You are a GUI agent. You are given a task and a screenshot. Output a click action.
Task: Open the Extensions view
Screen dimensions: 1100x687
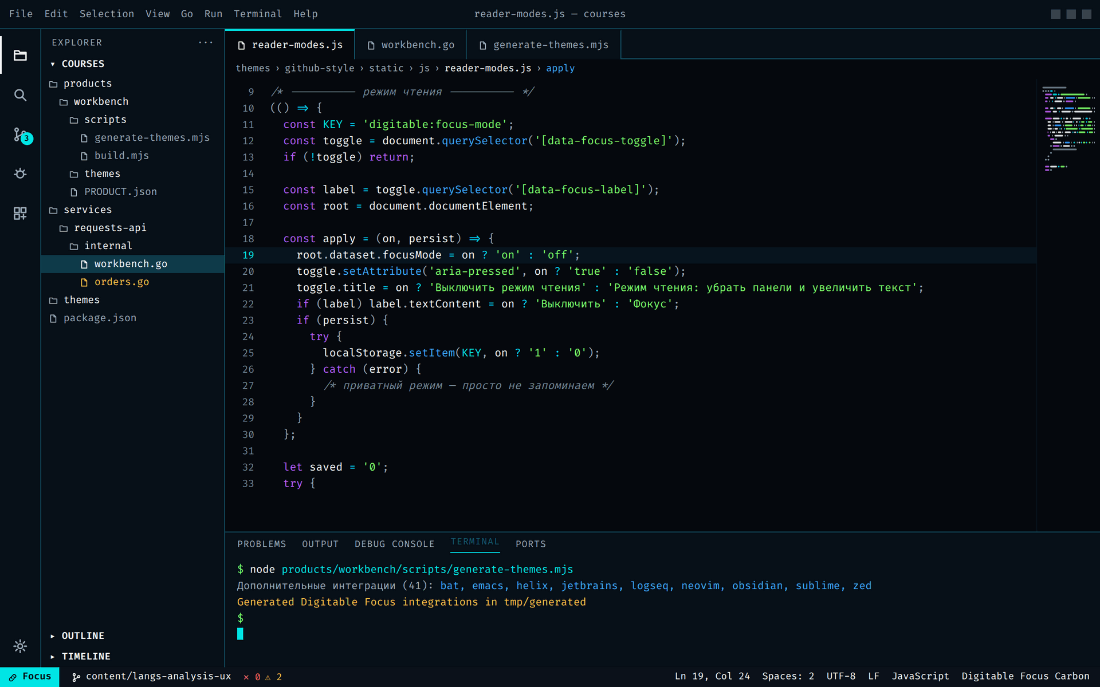tap(20, 214)
